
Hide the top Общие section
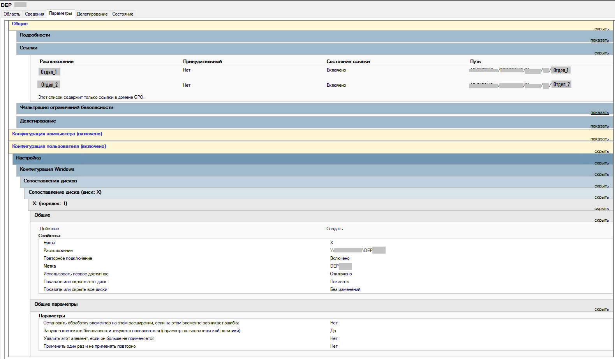(x=601, y=29)
